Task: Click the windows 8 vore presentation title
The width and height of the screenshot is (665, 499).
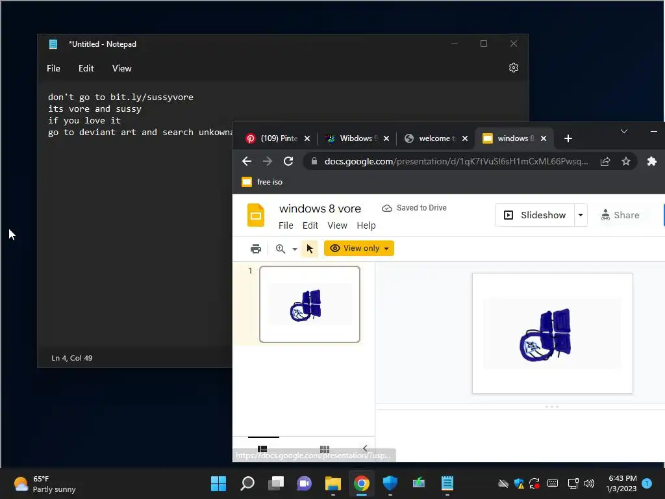Action: tap(320, 209)
